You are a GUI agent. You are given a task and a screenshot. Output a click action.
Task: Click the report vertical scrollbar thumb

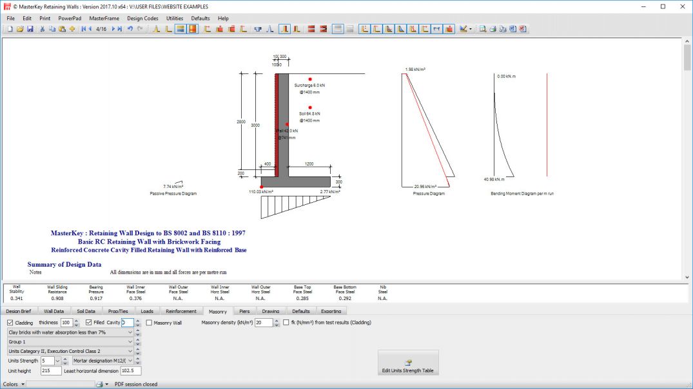pos(687,58)
